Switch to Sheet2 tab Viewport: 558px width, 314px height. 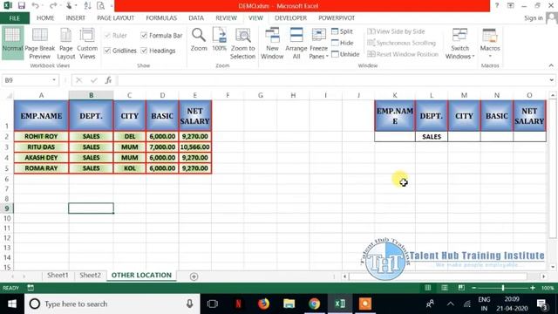tap(90, 276)
